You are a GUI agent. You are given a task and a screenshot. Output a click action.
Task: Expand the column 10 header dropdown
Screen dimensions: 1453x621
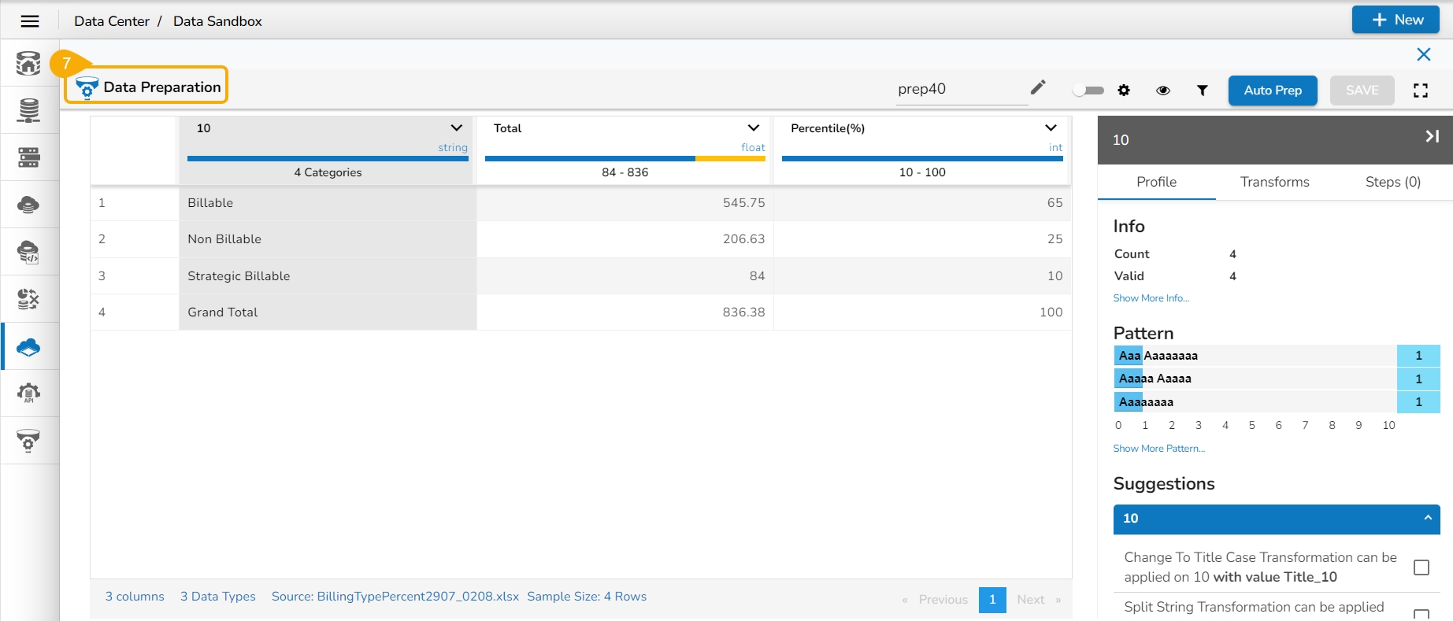tap(456, 128)
